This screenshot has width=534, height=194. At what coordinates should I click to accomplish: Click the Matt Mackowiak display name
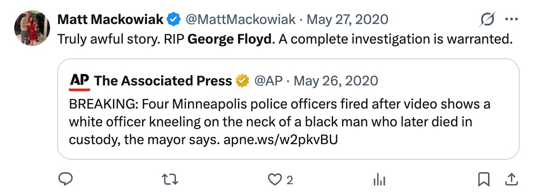coord(111,20)
